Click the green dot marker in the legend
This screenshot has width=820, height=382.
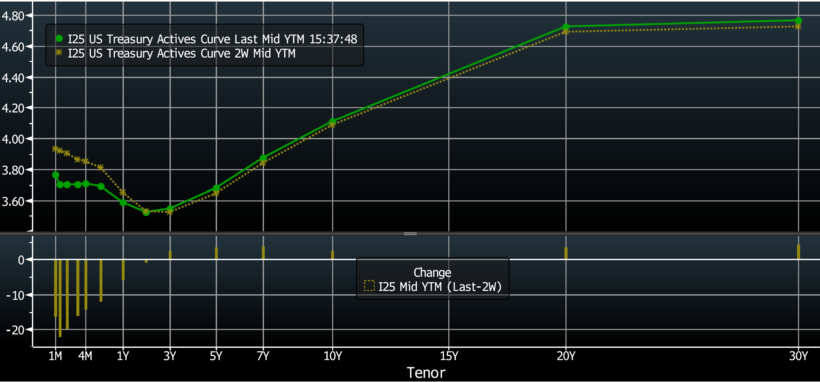59,39
